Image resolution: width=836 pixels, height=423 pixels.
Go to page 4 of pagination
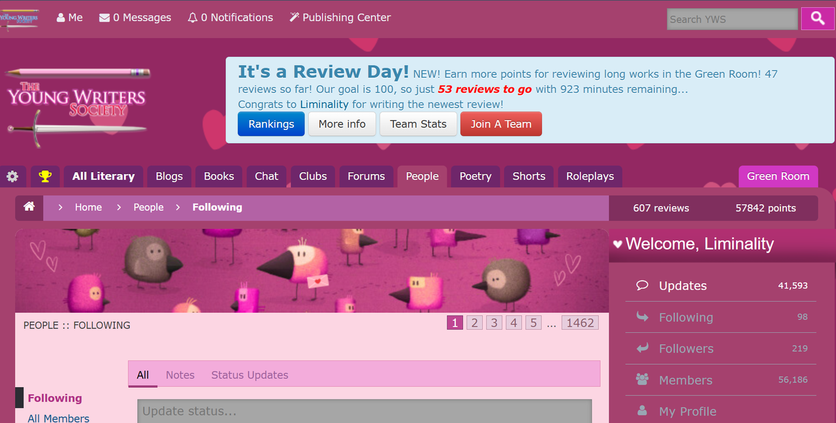click(514, 322)
